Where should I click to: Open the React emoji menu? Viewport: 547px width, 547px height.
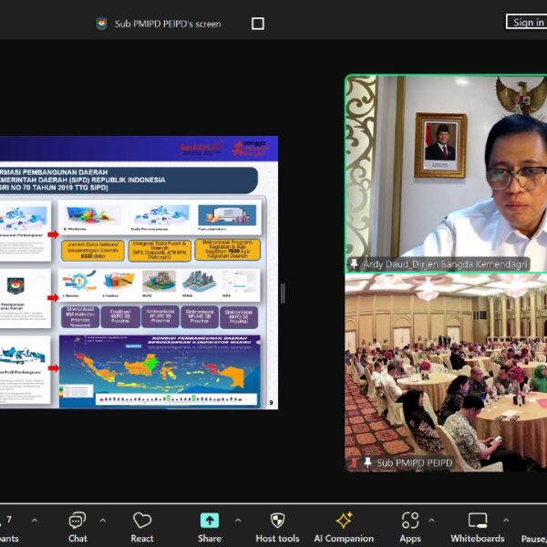(x=142, y=527)
